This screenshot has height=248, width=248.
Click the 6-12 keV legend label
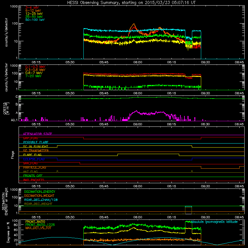point(33,11)
